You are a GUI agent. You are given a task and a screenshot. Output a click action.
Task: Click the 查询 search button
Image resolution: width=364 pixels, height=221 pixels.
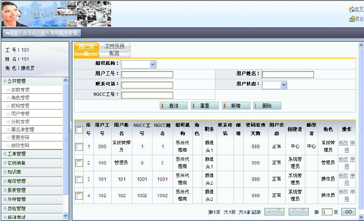coord(174,106)
